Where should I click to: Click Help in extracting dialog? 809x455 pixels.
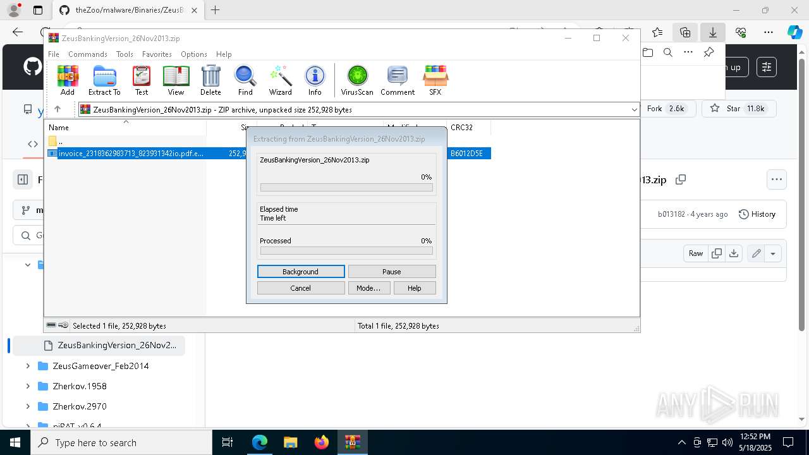pyautogui.click(x=415, y=288)
